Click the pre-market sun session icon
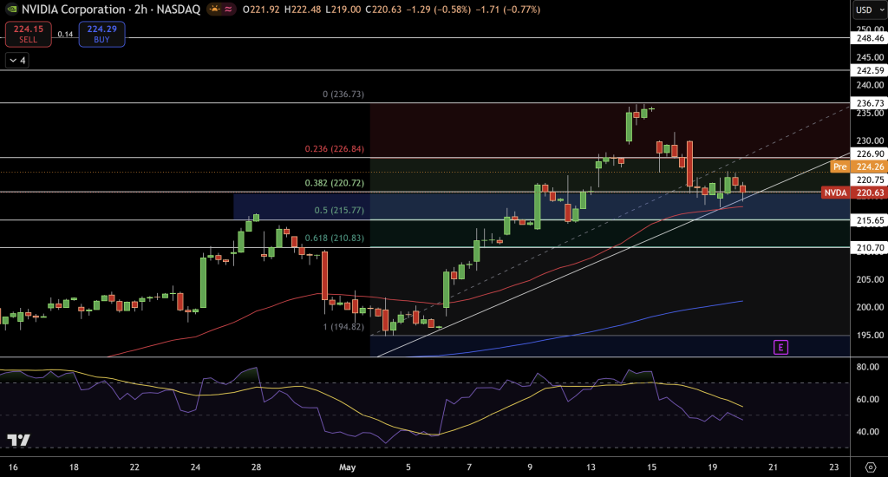 214,9
